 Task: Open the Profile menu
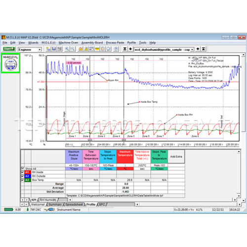pos(131,42)
